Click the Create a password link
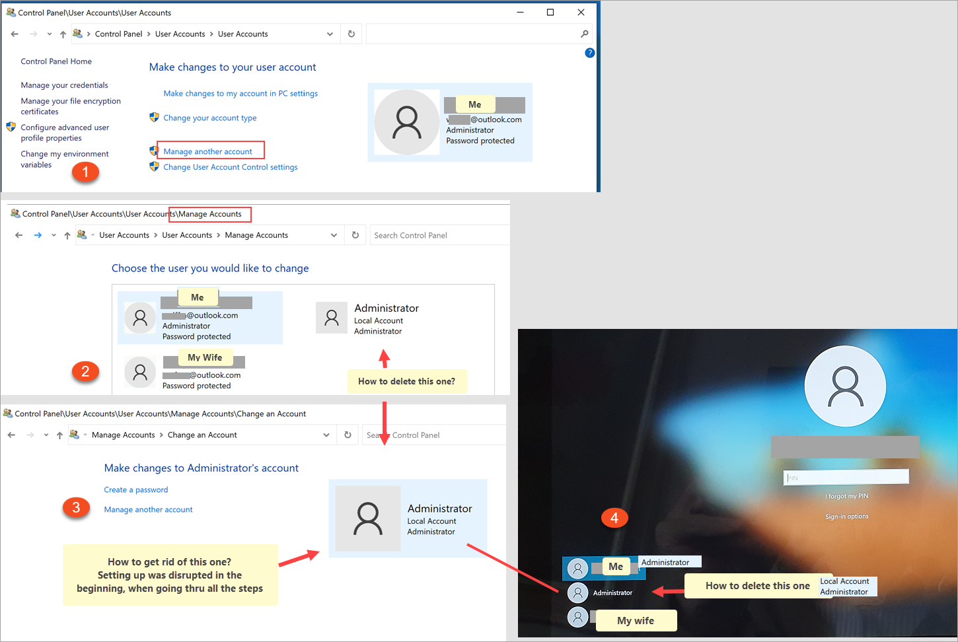Viewport: 958px width, 642px height. 135,489
